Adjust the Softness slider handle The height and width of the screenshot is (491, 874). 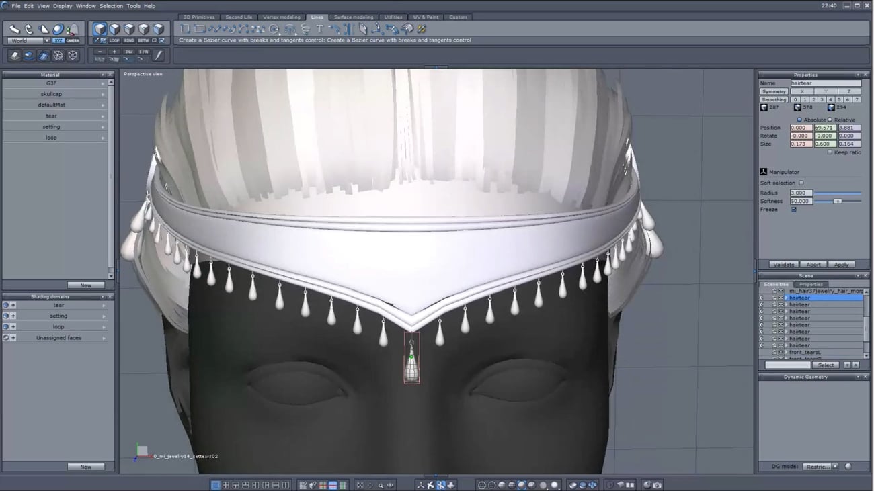[837, 201]
